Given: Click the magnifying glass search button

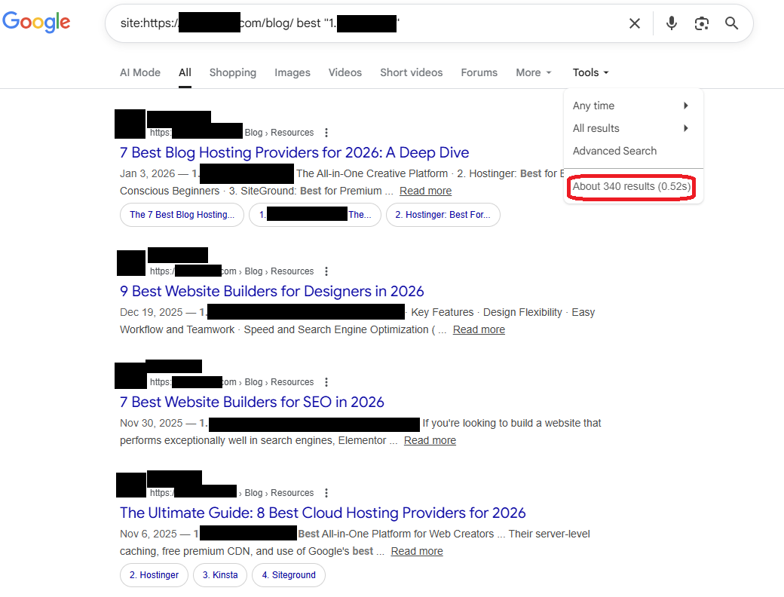Looking at the screenshot, I should coord(731,23).
